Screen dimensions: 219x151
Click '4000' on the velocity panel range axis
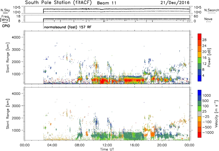click(16, 93)
